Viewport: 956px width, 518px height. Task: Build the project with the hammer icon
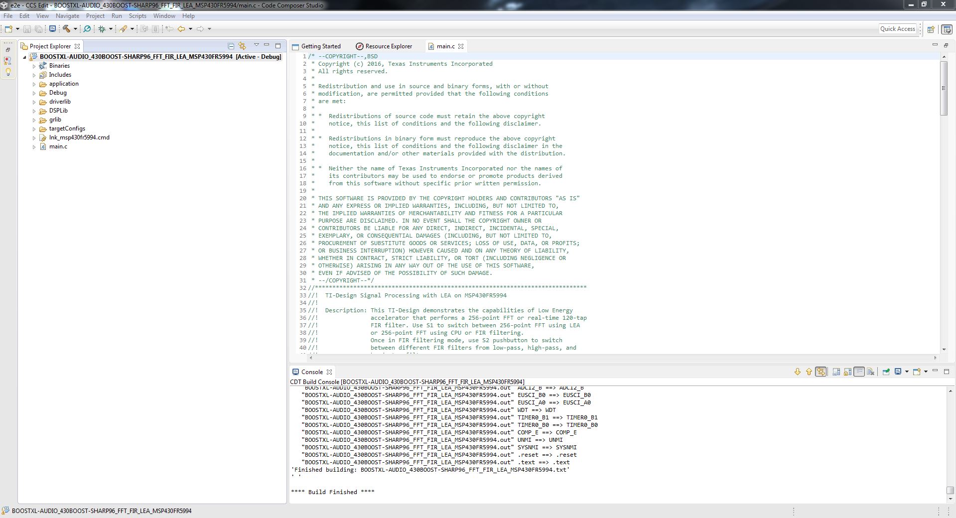pyautogui.click(x=66, y=29)
